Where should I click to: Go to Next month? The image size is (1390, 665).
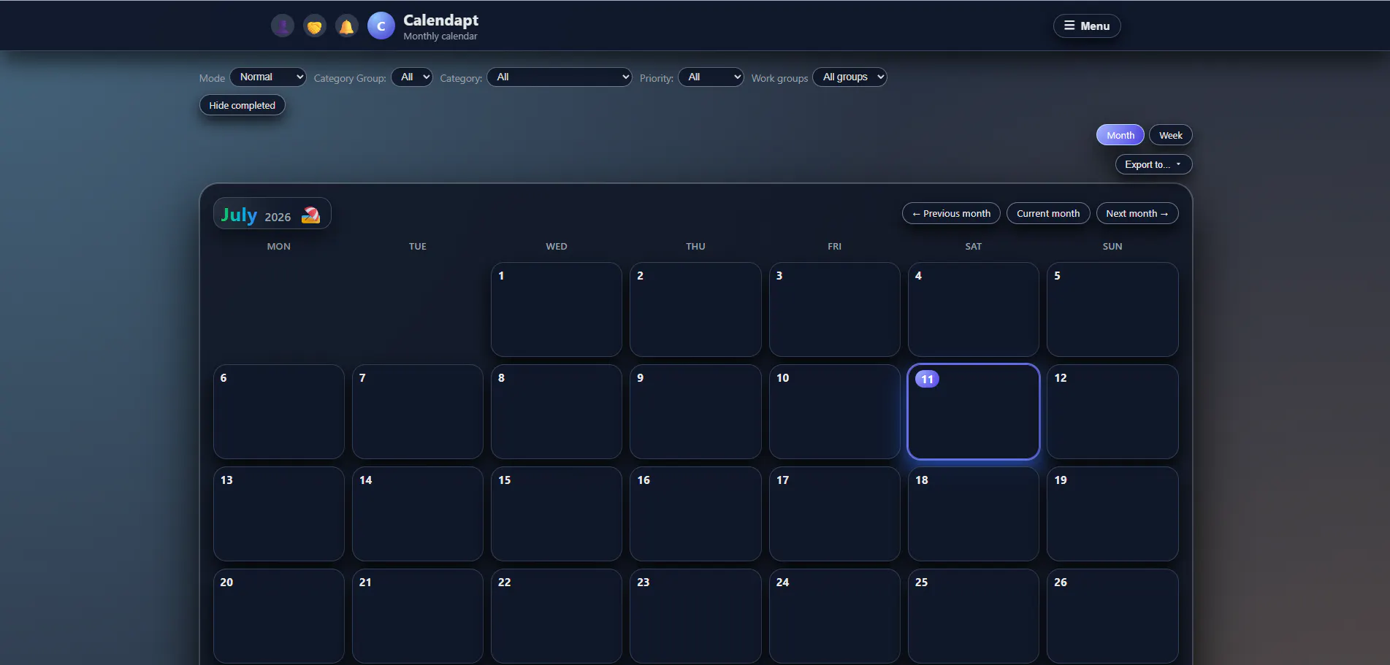coord(1137,213)
